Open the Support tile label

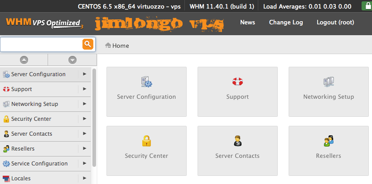[x=237, y=97]
